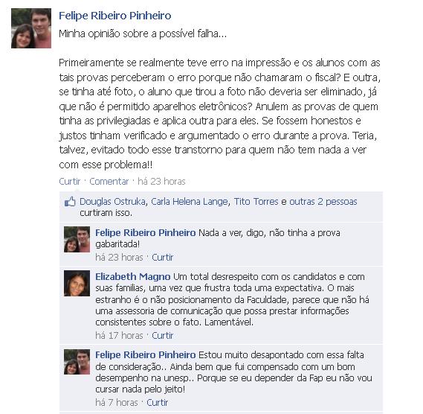Open post author name Felipe Ribeiro Pinheiro at top
The width and height of the screenshot is (423, 414).
[x=115, y=16]
